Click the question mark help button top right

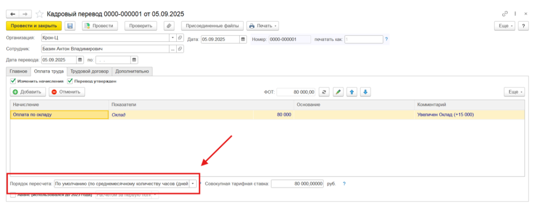coord(523,26)
